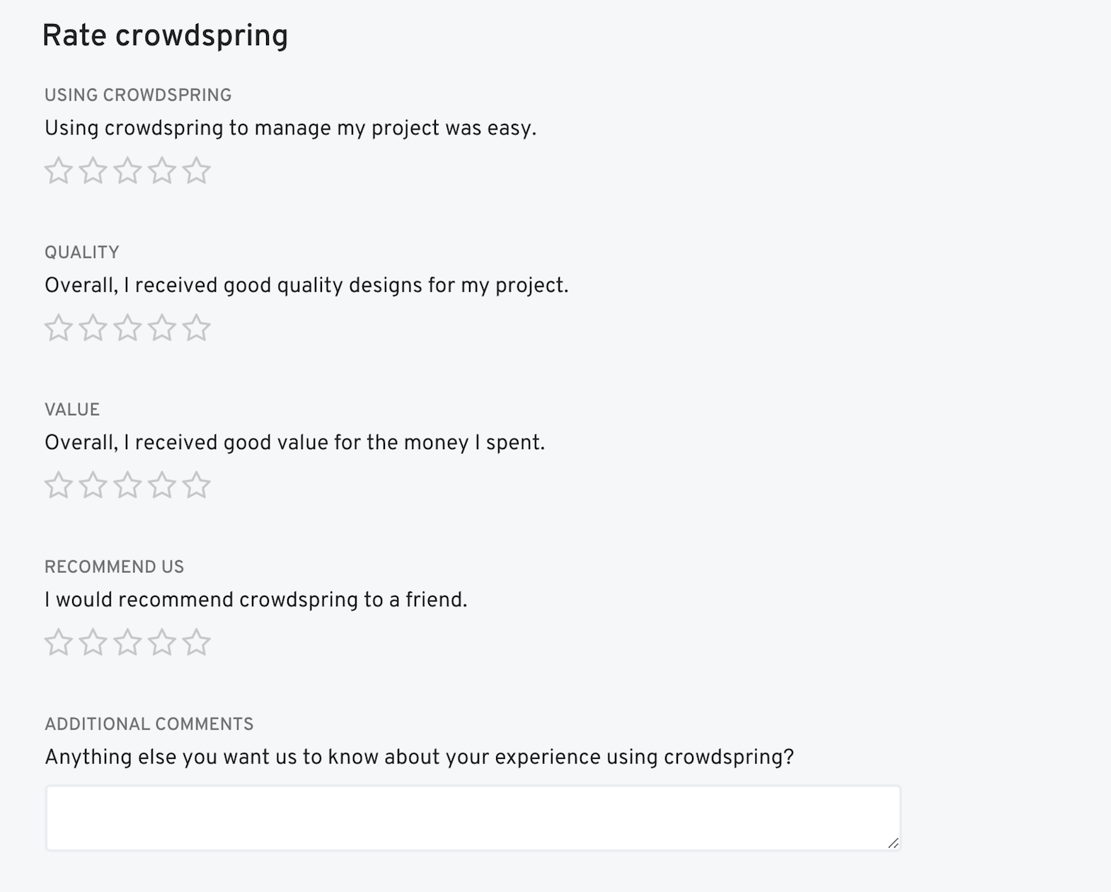Click the Rate crowdspring page title
The height and width of the screenshot is (892, 1111).
(165, 35)
